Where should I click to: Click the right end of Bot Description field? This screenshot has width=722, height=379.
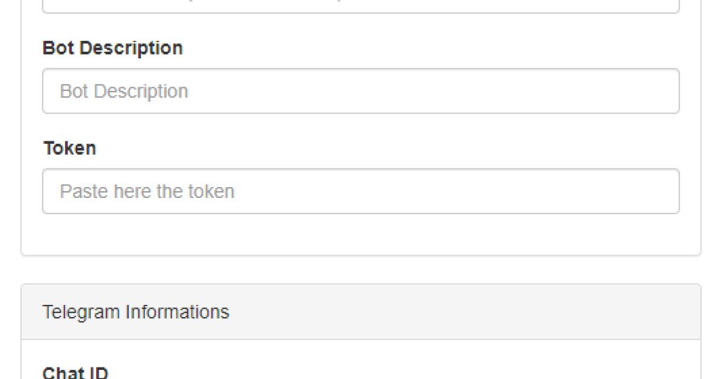click(x=662, y=91)
